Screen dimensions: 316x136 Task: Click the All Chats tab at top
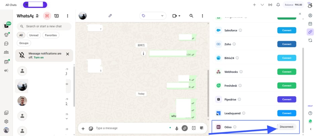(11, 5)
